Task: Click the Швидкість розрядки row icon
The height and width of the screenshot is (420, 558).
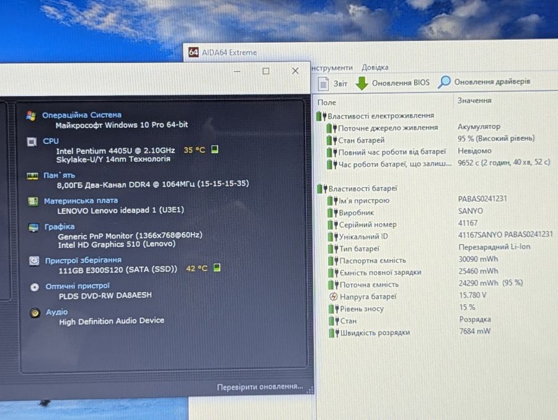Action: 335,333
